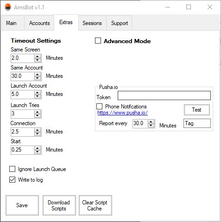Select the Extras tab
This screenshot has width=221, height=222.
tap(66, 22)
